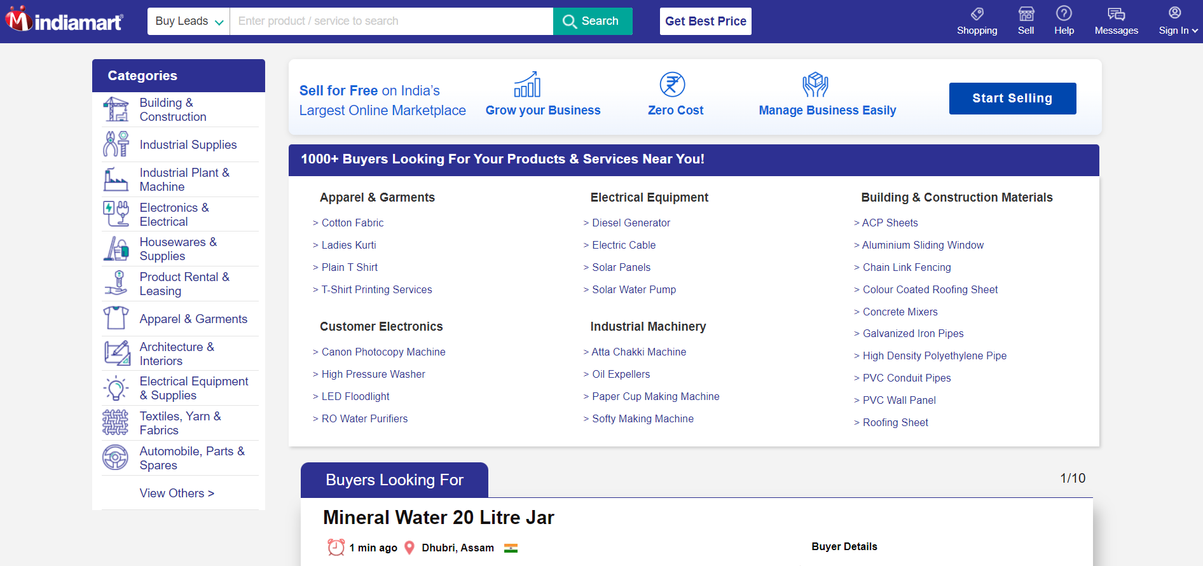
Task: Select the Buyers Looking For tab
Action: tap(394, 480)
